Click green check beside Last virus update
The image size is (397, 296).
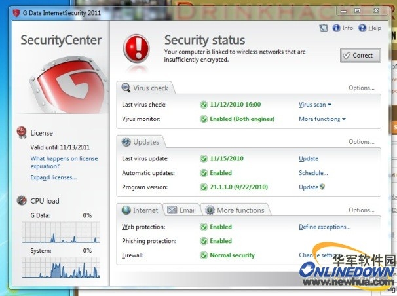[204, 158]
